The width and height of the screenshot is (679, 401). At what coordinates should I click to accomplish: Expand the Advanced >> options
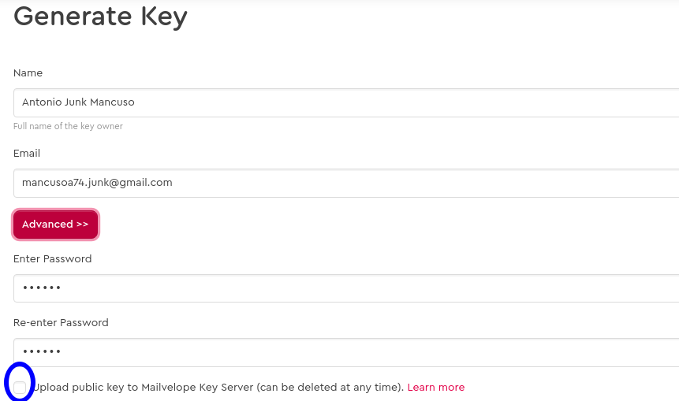(55, 224)
